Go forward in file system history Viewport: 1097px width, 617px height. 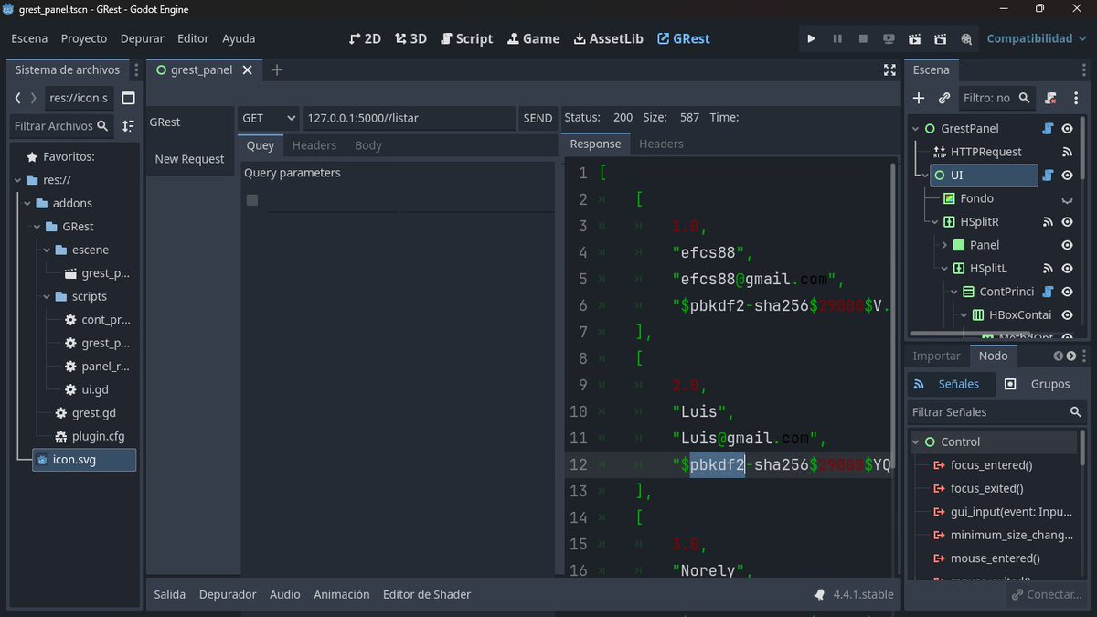(x=34, y=98)
